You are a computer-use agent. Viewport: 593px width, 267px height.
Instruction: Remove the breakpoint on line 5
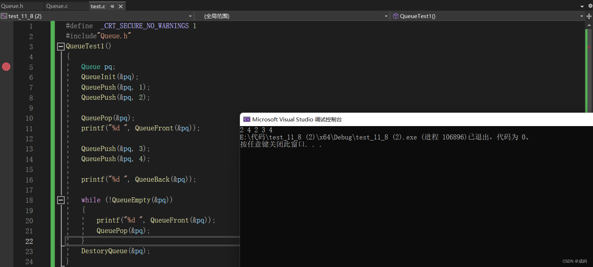coord(6,66)
